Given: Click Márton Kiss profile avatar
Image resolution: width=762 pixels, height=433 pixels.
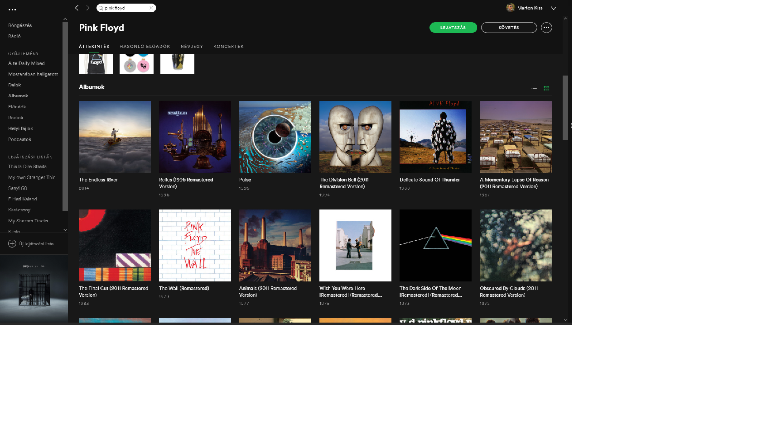Looking at the screenshot, I should pyautogui.click(x=511, y=8).
